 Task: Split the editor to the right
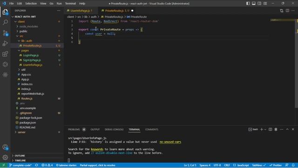coord(287,11)
